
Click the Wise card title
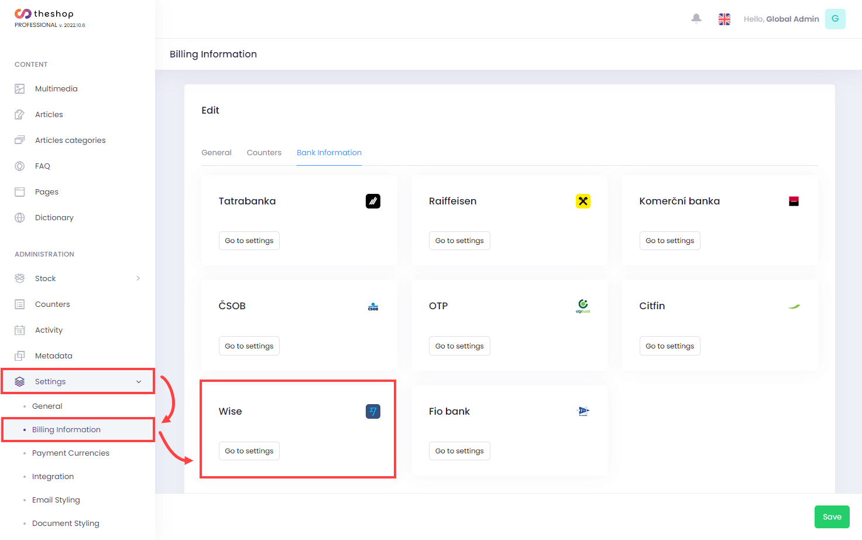pyautogui.click(x=231, y=412)
